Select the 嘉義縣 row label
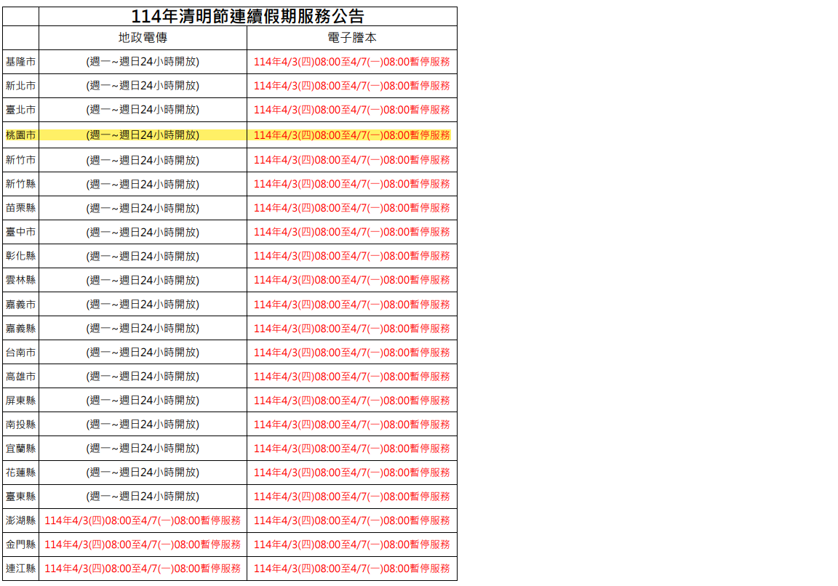 click(x=21, y=329)
